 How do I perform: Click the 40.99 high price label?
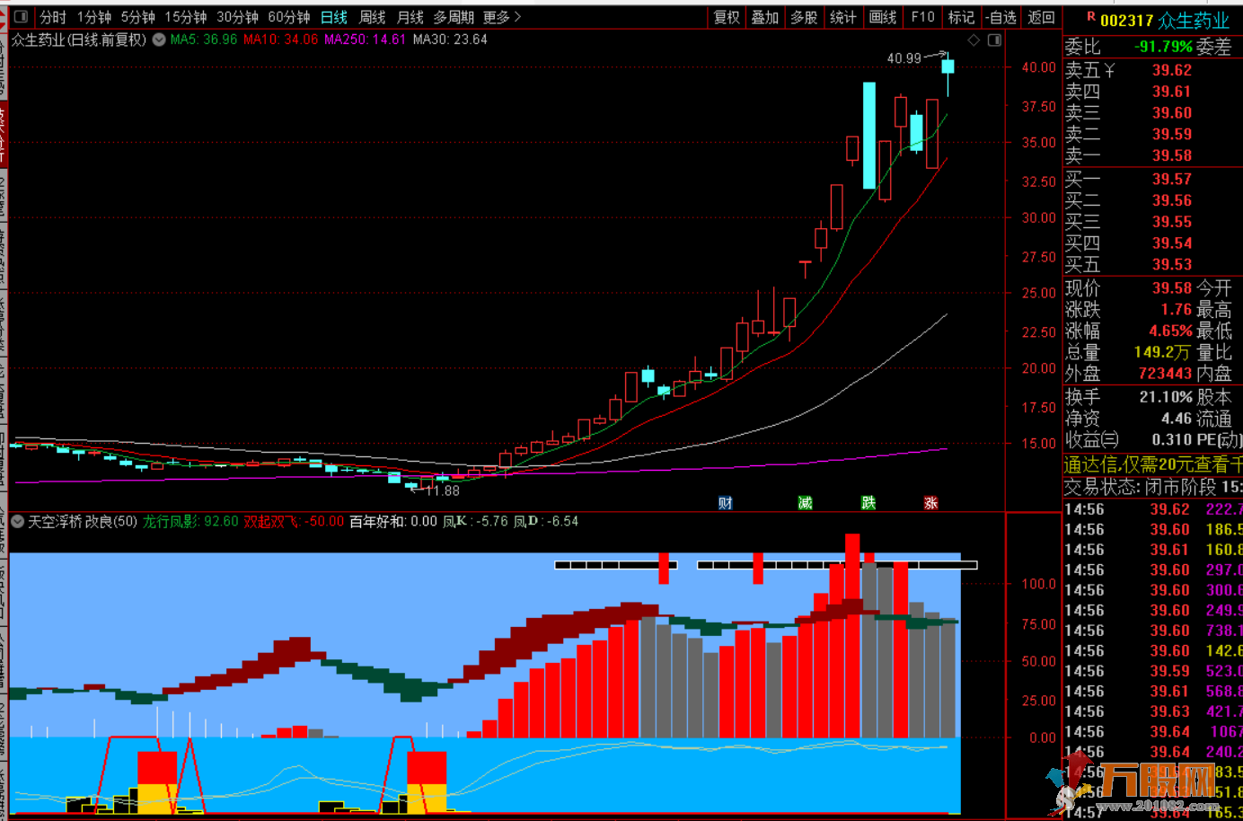[904, 58]
